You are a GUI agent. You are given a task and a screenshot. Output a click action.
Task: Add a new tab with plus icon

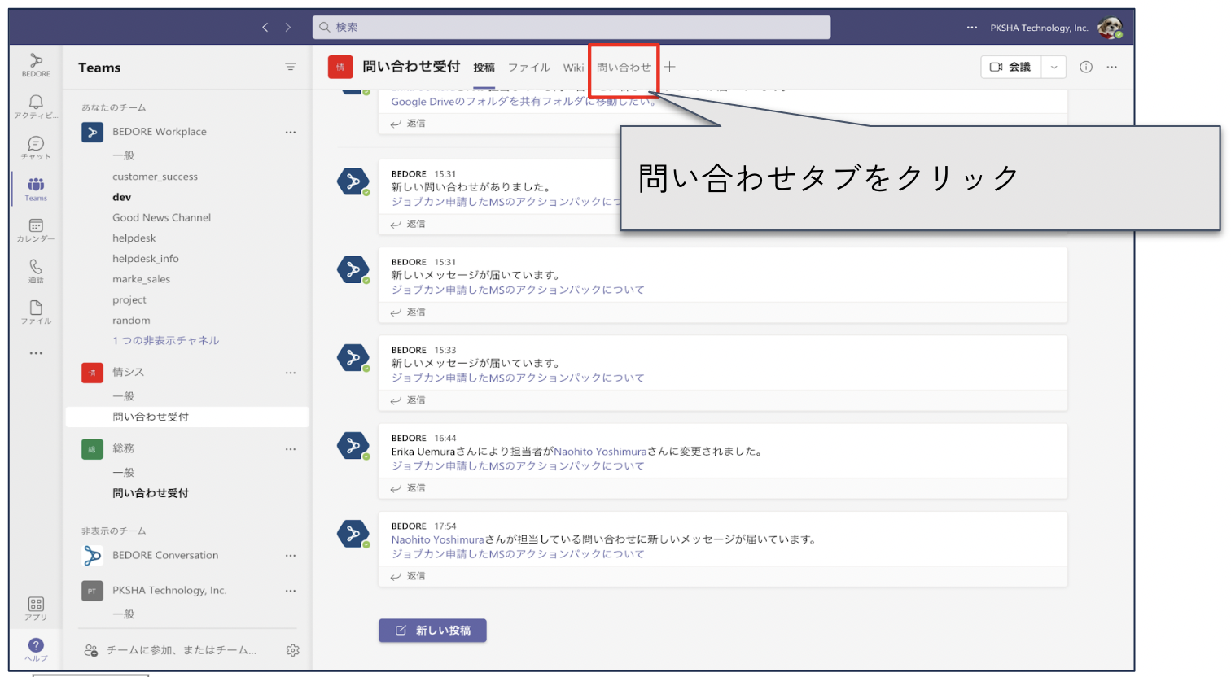tap(669, 67)
